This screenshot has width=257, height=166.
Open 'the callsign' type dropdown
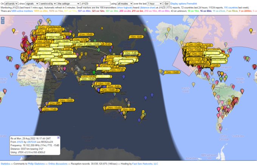69,4
